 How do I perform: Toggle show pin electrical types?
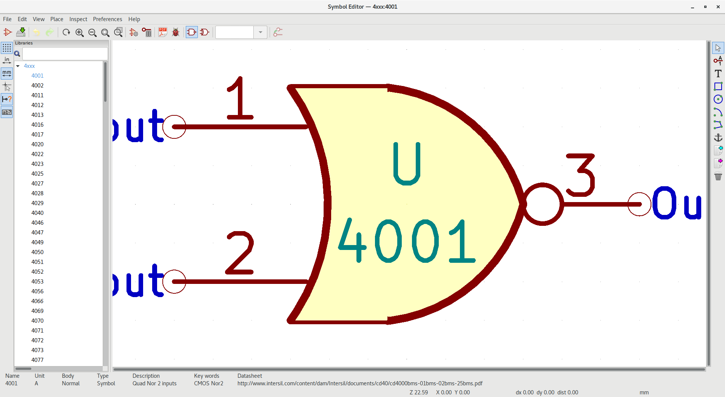[7, 99]
